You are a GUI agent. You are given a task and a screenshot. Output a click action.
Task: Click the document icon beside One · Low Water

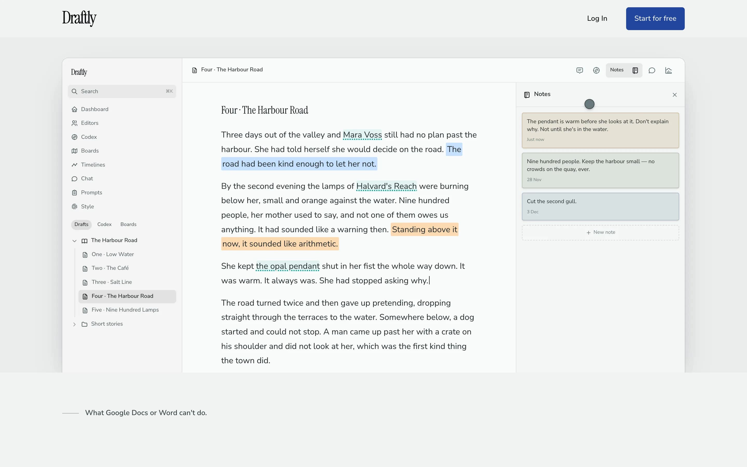tap(85, 255)
